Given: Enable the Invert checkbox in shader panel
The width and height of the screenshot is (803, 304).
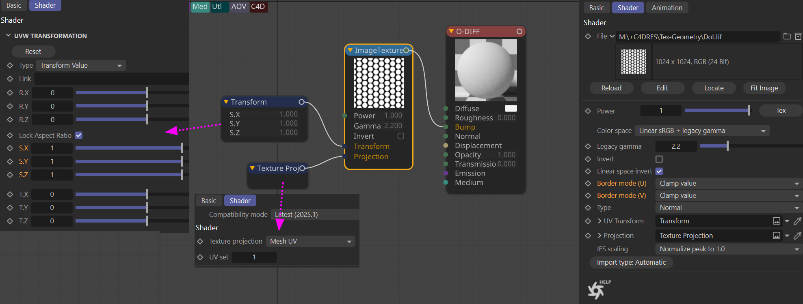Looking at the screenshot, I should coord(659,159).
